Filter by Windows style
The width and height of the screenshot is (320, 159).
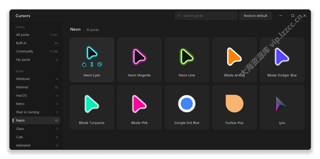point(36,79)
